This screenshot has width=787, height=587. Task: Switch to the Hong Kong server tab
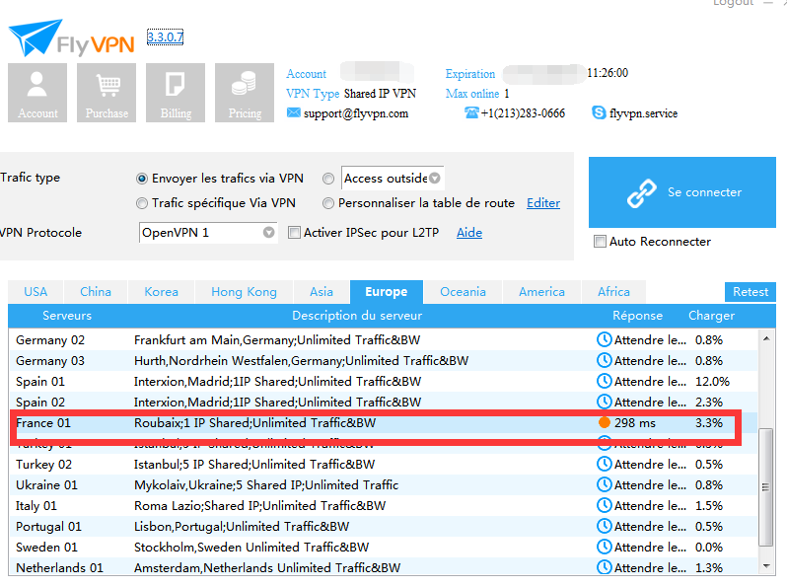coord(244,292)
